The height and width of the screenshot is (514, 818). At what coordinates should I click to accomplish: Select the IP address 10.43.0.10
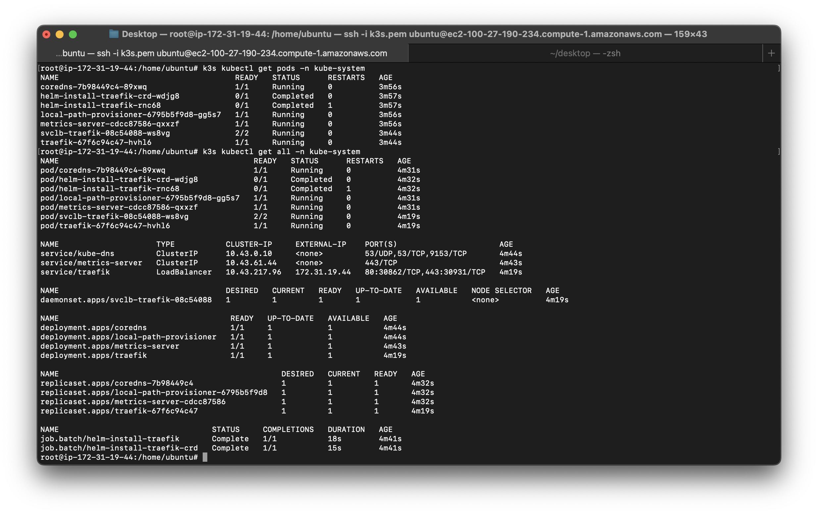click(249, 253)
